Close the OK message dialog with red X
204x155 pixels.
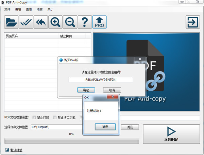pos(113,97)
